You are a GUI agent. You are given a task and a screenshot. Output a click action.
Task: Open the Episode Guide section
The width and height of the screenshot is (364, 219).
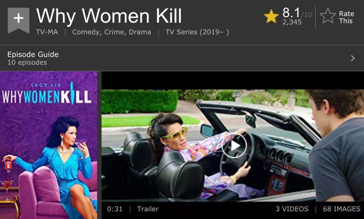(x=182, y=58)
